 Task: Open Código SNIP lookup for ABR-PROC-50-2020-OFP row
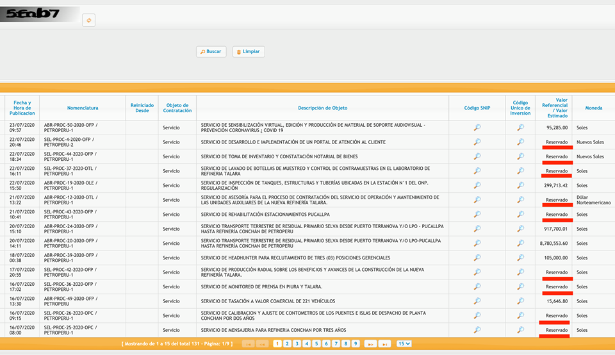[x=477, y=128]
